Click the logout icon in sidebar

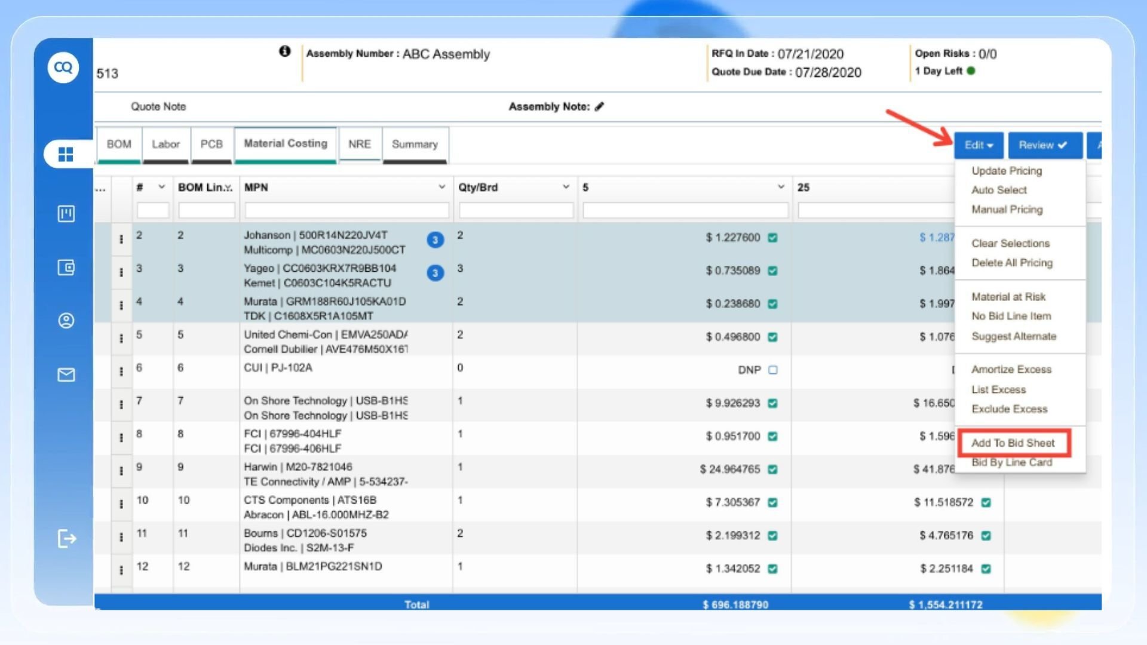67,539
